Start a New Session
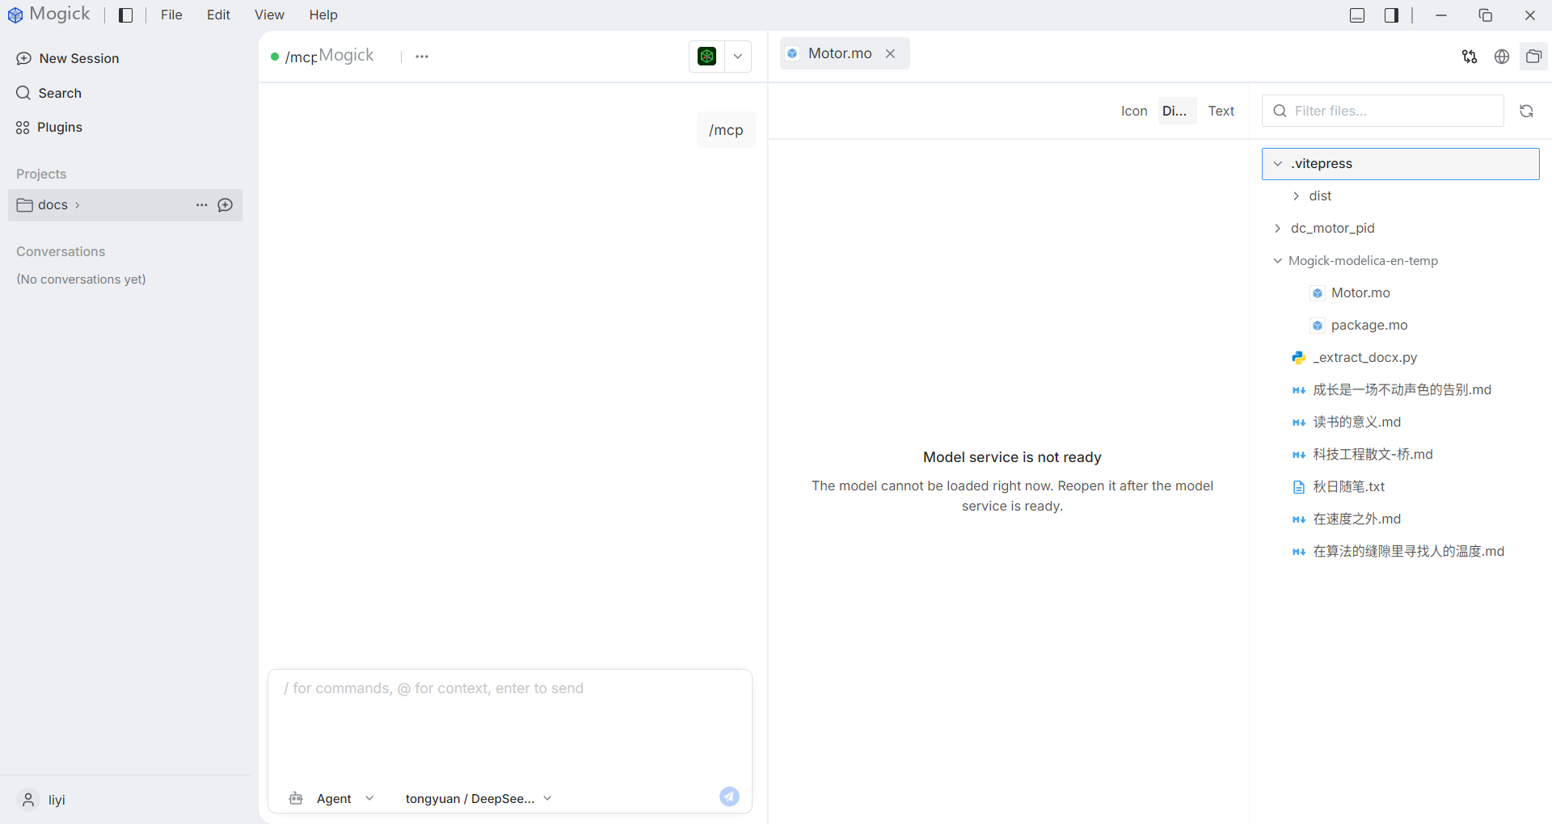Image resolution: width=1552 pixels, height=824 pixels. point(68,58)
